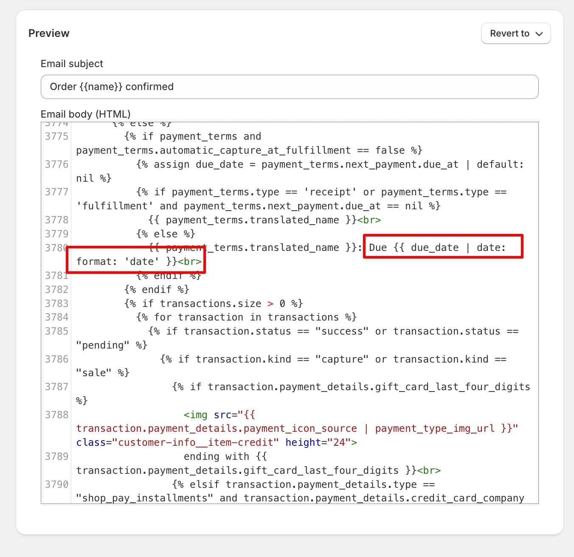Click the 'ending with {{' code text
574x557 pixels.
coord(225,456)
